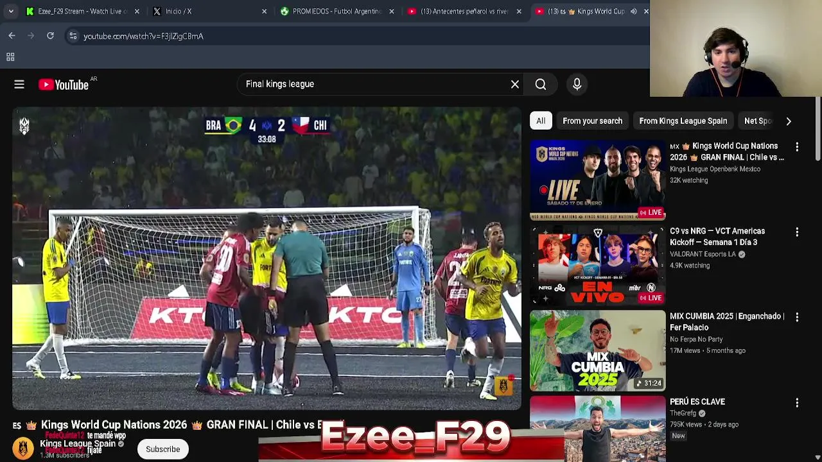Open C9 vs NRG VCT Americas title
This screenshot has height=462, width=822.
tap(717, 236)
